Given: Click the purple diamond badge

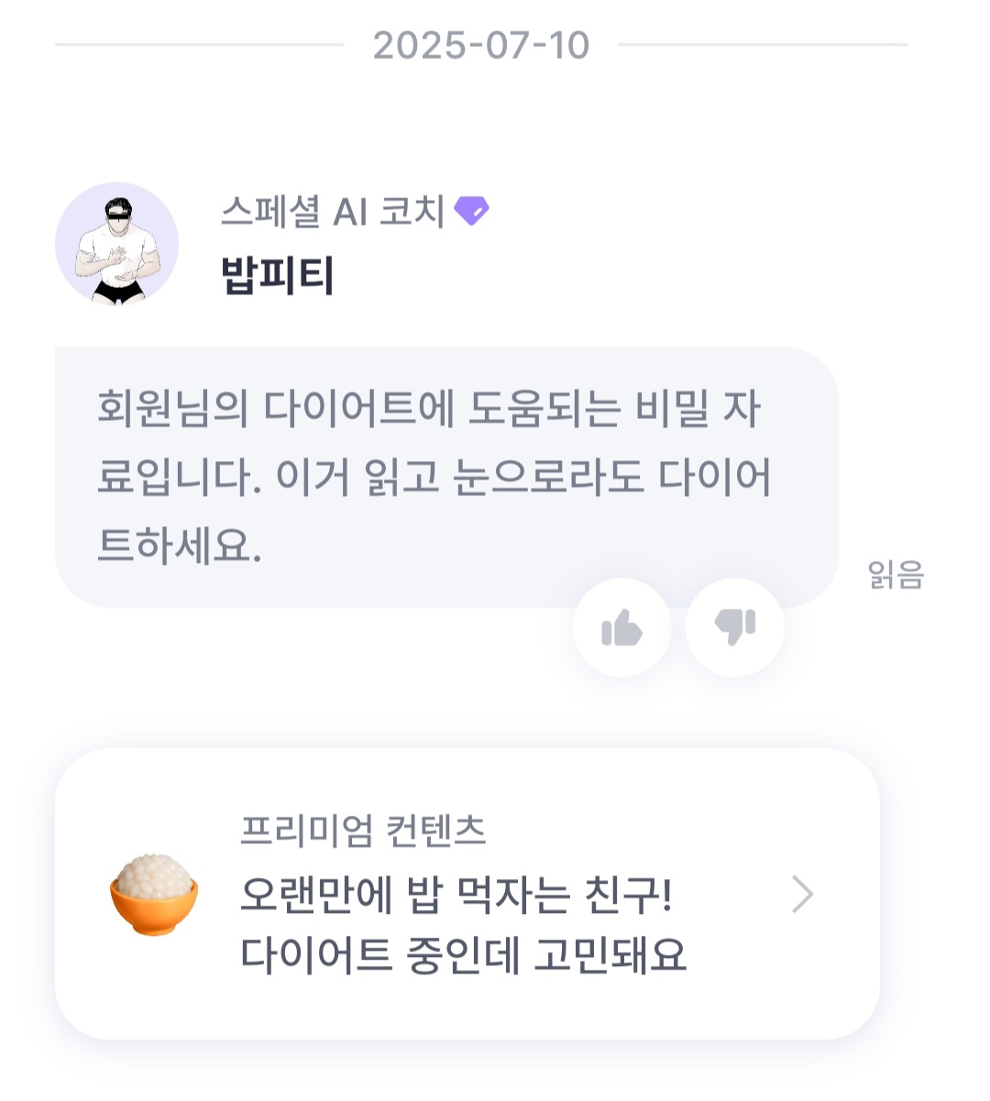Looking at the screenshot, I should (x=471, y=211).
